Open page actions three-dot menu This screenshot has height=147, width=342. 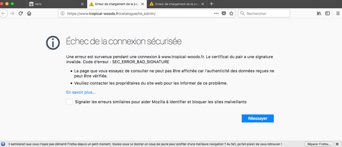[216, 14]
